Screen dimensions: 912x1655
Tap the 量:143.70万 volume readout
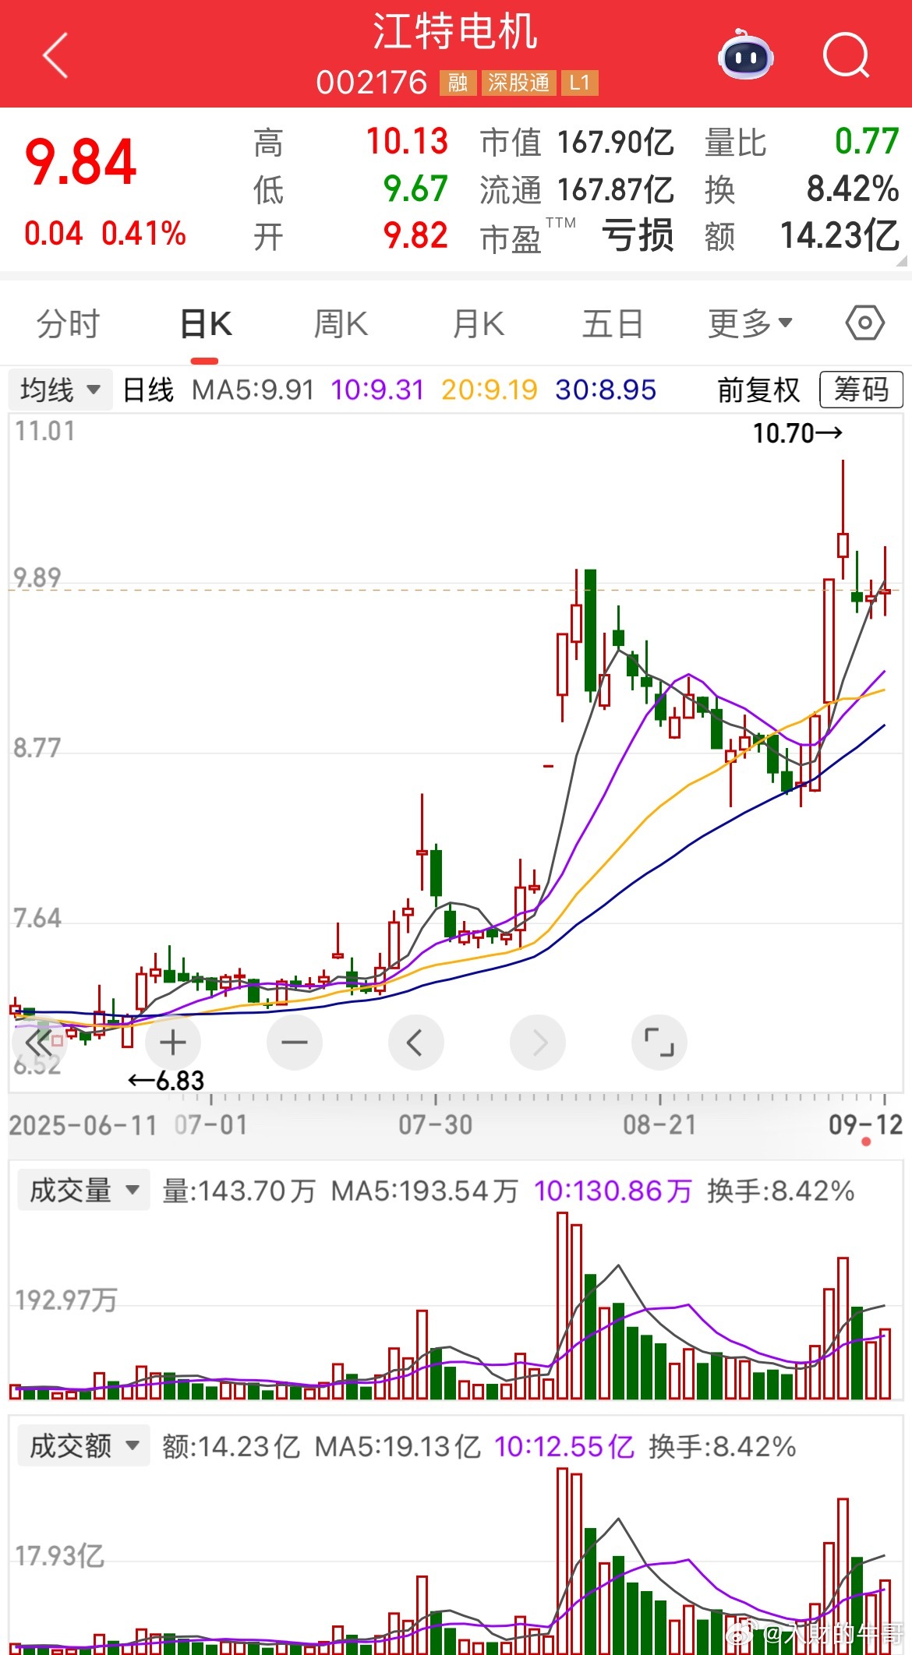(239, 1191)
